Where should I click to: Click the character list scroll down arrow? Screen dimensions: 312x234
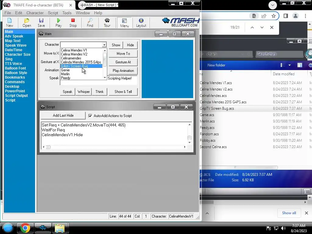point(105,78)
